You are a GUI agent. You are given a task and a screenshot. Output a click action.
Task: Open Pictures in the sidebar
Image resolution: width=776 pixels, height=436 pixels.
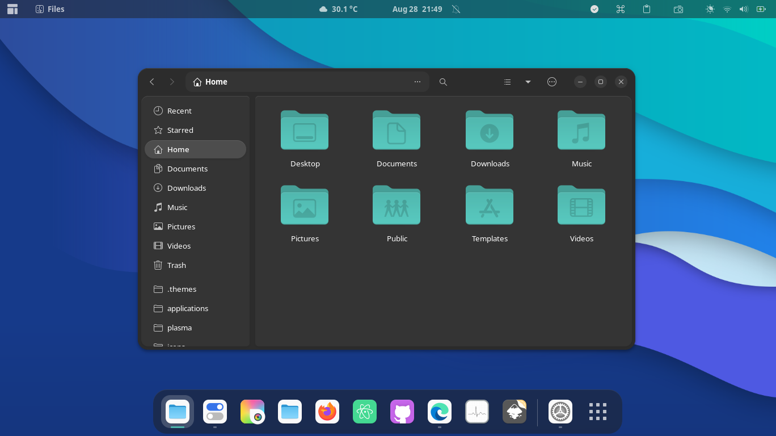196,227
